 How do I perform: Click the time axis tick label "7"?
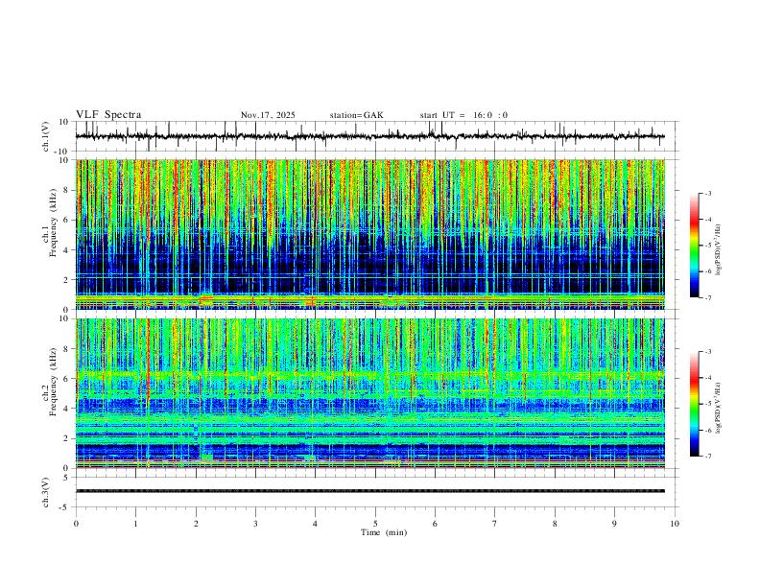pyautogui.click(x=495, y=524)
